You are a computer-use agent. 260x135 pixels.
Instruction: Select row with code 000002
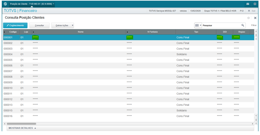[129, 43]
